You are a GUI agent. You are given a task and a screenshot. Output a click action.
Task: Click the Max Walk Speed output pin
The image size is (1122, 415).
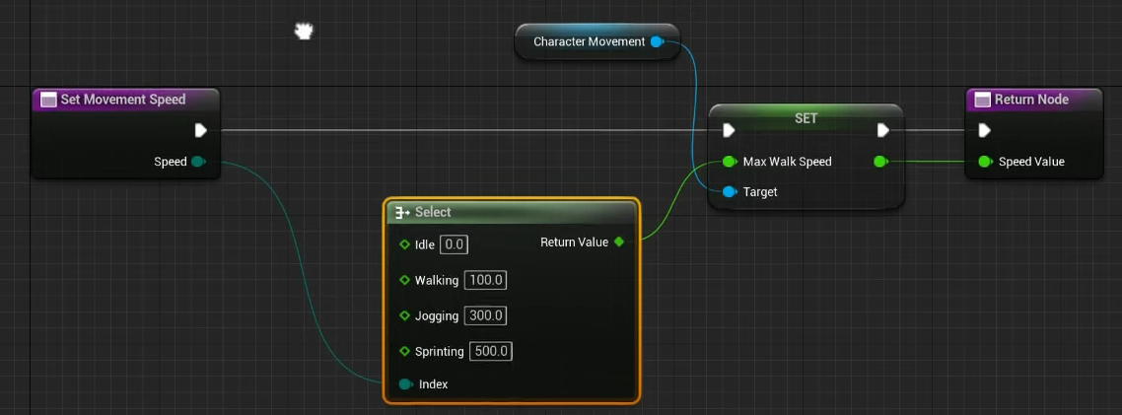[880, 162]
